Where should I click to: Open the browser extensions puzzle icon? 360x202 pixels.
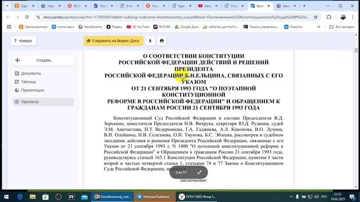point(328,17)
